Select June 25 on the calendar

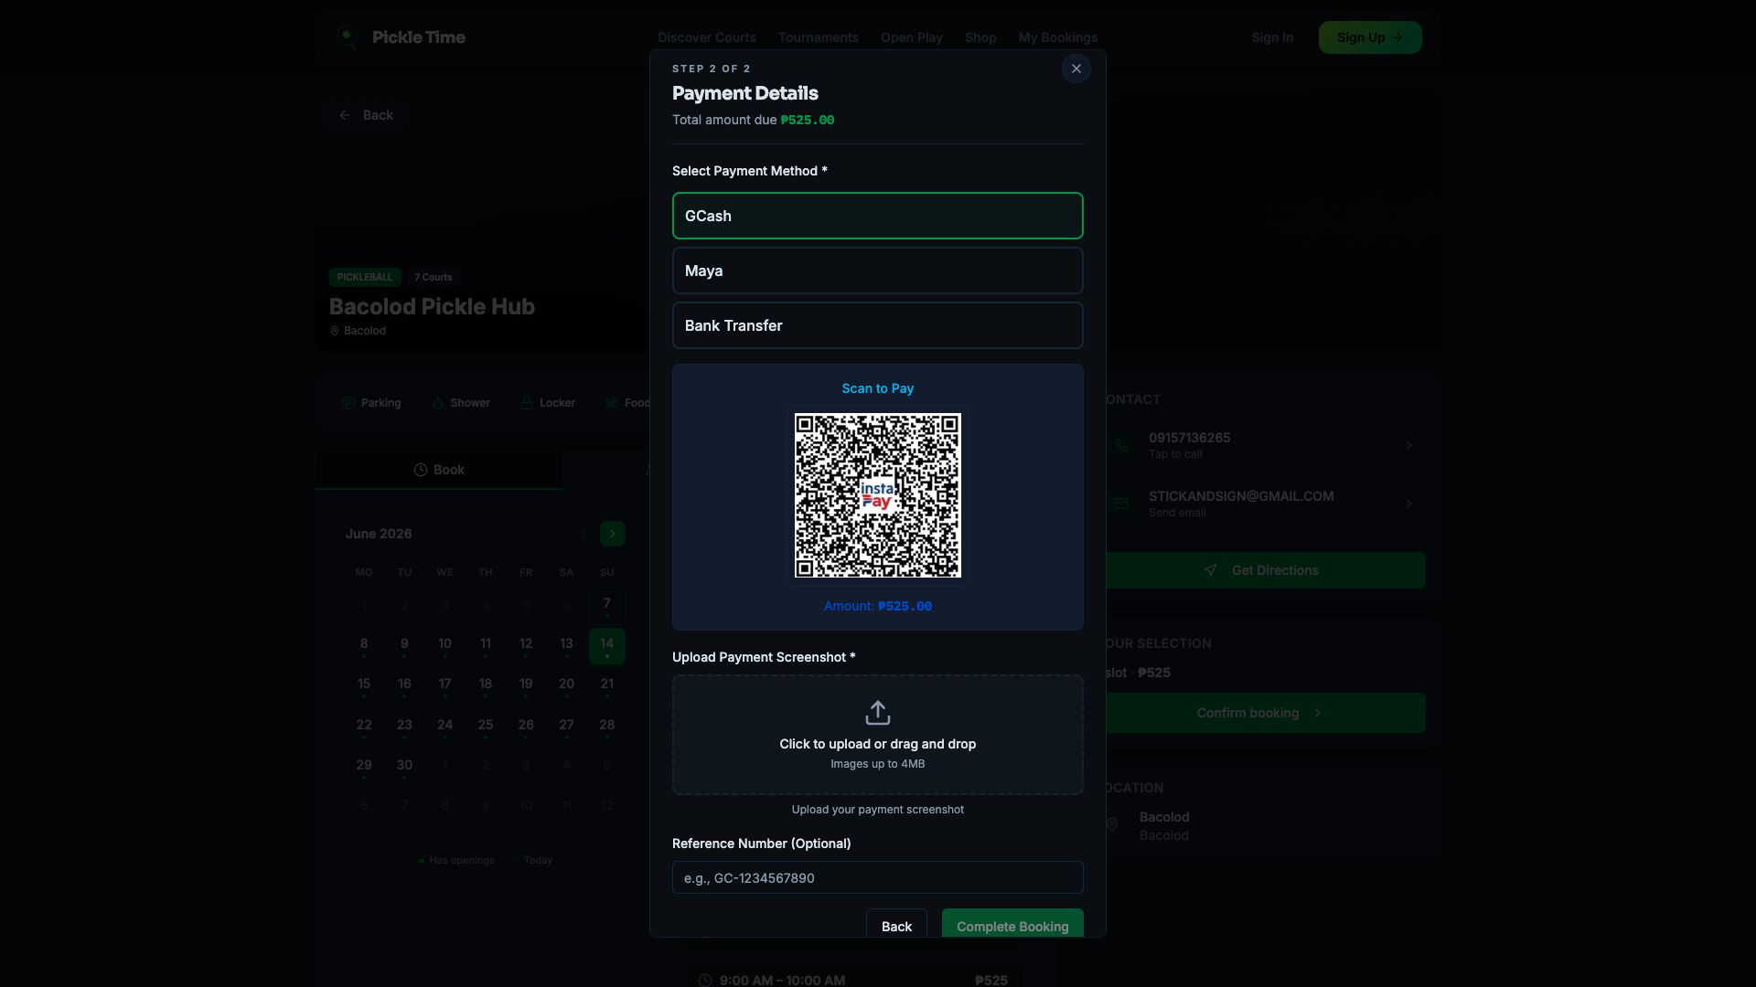[486, 727]
